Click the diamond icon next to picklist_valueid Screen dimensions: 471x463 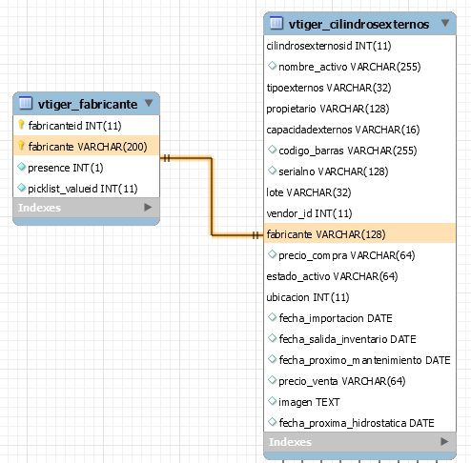tap(22, 188)
